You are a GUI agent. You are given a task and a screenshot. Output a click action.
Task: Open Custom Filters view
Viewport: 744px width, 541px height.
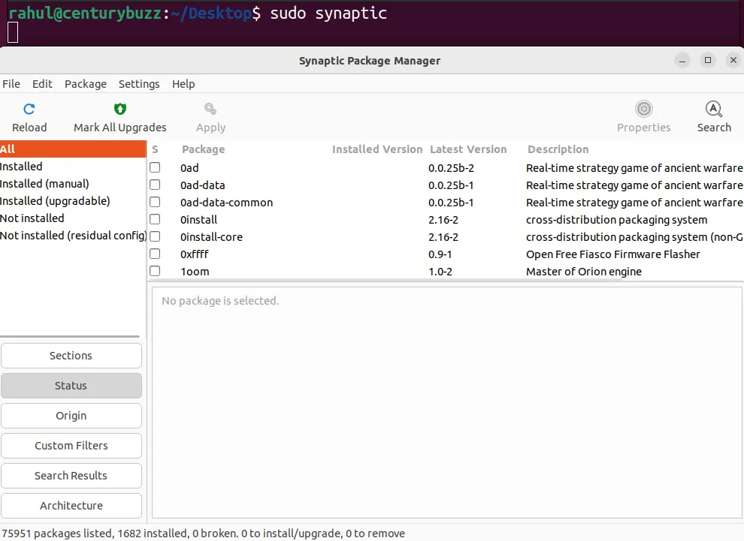click(71, 446)
